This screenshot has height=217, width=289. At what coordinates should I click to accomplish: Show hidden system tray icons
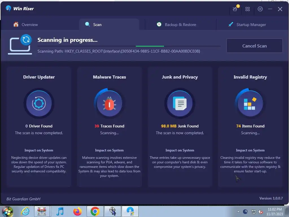tap(238, 212)
